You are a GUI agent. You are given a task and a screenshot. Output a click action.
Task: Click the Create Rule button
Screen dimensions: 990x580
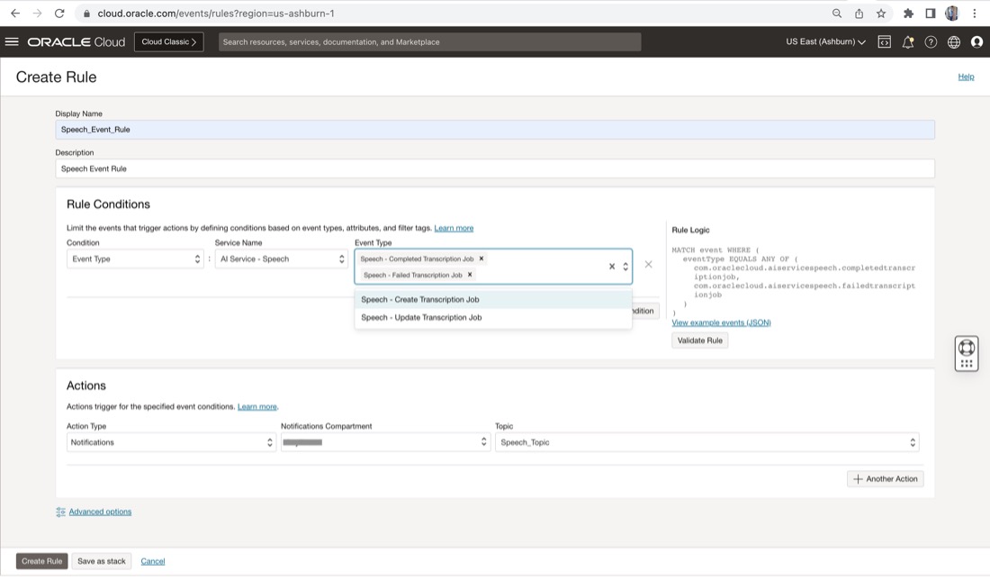click(x=41, y=561)
